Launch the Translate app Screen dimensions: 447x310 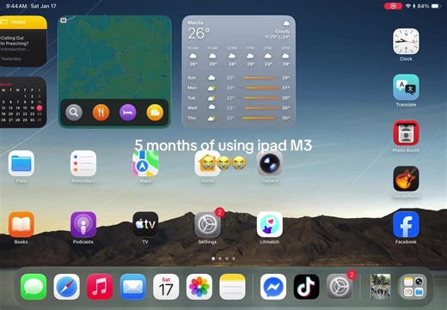click(x=406, y=87)
